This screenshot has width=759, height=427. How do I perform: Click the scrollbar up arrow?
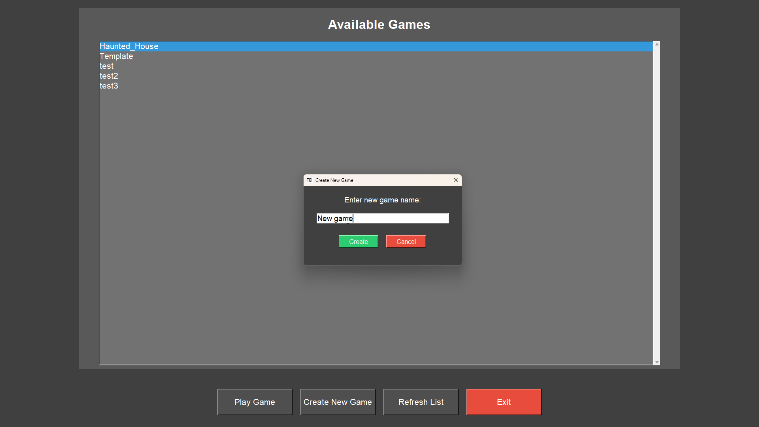[x=657, y=44]
